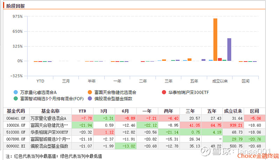Click the 4.19 cell
280x160 pixels.
click(212, 132)
